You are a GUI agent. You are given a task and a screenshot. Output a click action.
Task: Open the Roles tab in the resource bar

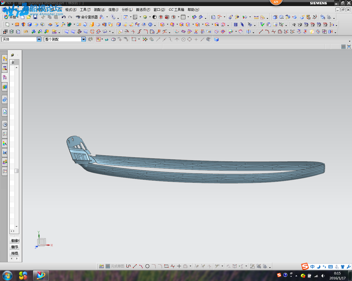(x=5, y=162)
